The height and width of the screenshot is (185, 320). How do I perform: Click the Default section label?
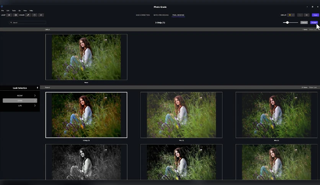tap(47, 29)
